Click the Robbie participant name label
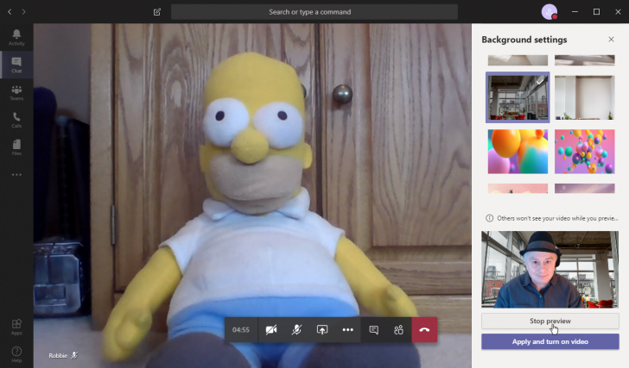Image resolution: width=629 pixels, height=368 pixels. pyautogui.click(x=58, y=355)
